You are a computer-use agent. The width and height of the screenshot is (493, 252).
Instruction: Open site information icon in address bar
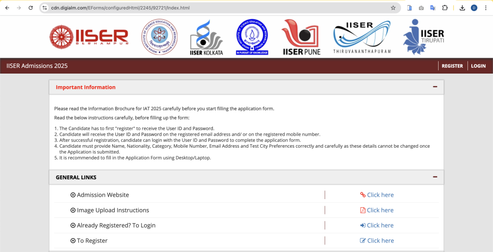click(x=45, y=8)
